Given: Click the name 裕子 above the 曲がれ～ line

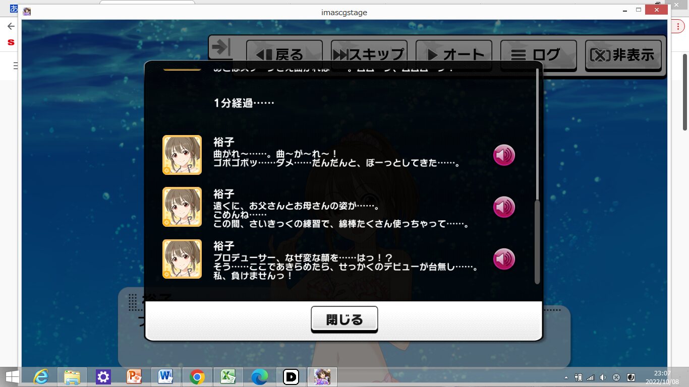Looking at the screenshot, I should [224, 142].
